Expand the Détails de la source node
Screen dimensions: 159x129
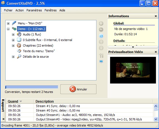pyautogui.click(x=13, y=57)
